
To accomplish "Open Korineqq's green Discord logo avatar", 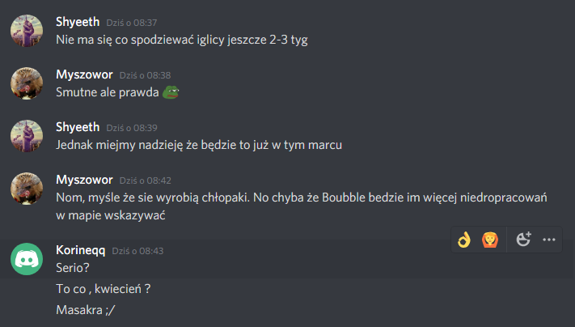I will tap(27, 259).
